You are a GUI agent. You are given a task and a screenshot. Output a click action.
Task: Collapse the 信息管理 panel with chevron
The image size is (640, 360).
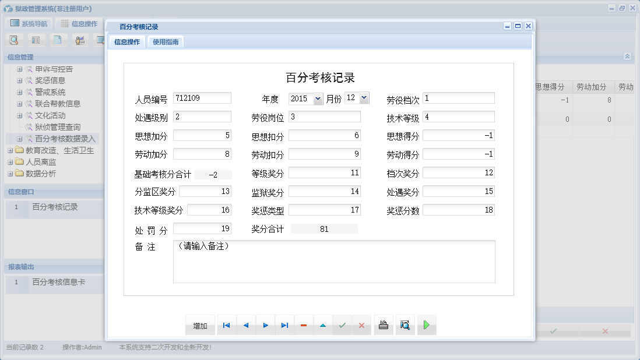(x=627, y=57)
